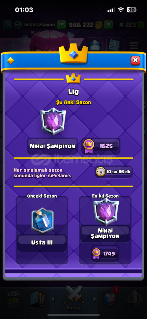The image size is (147, 319).
Task: Open the shop tab in bottom bar
Action: pos(13,299)
